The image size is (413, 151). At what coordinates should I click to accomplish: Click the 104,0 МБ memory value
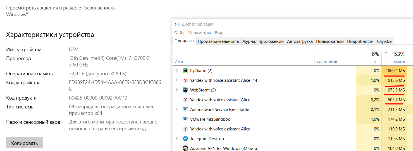[x=397, y=148]
